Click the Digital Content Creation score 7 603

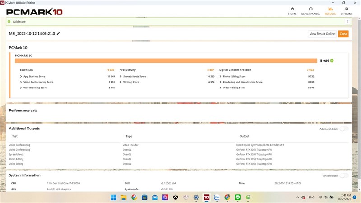(x=310, y=70)
